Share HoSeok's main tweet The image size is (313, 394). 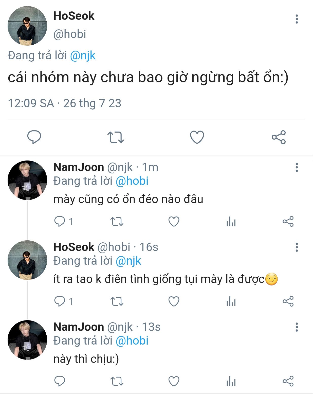tap(279, 137)
